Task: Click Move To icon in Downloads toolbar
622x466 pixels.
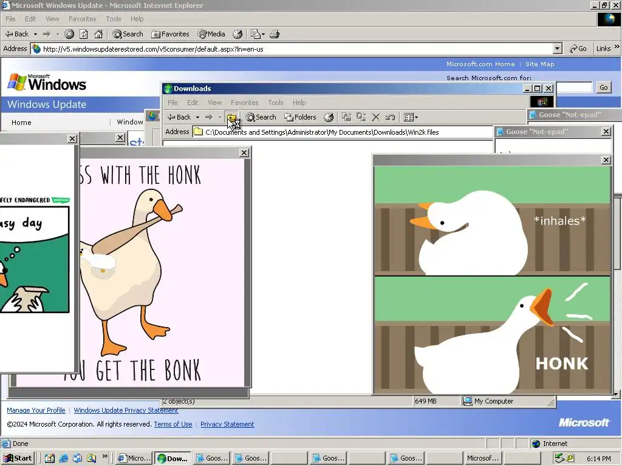Action: pos(347,117)
